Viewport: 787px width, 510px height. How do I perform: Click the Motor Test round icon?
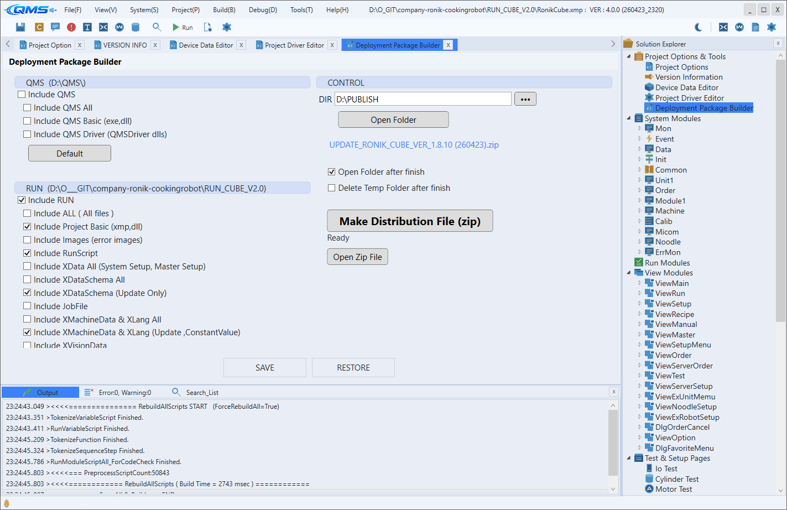coord(649,488)
